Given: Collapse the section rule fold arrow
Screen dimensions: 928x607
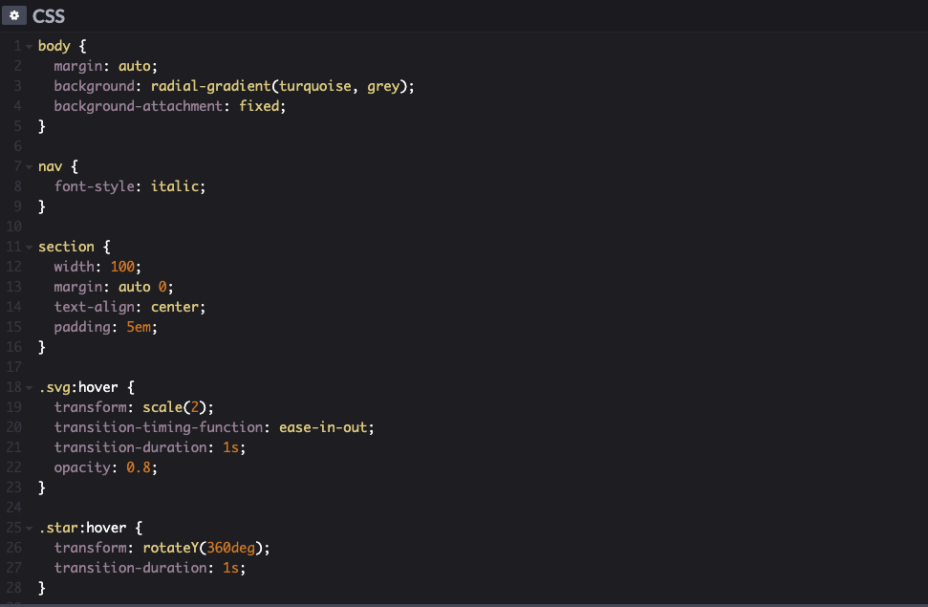Looking at the screenshot, I should (28, 246).
